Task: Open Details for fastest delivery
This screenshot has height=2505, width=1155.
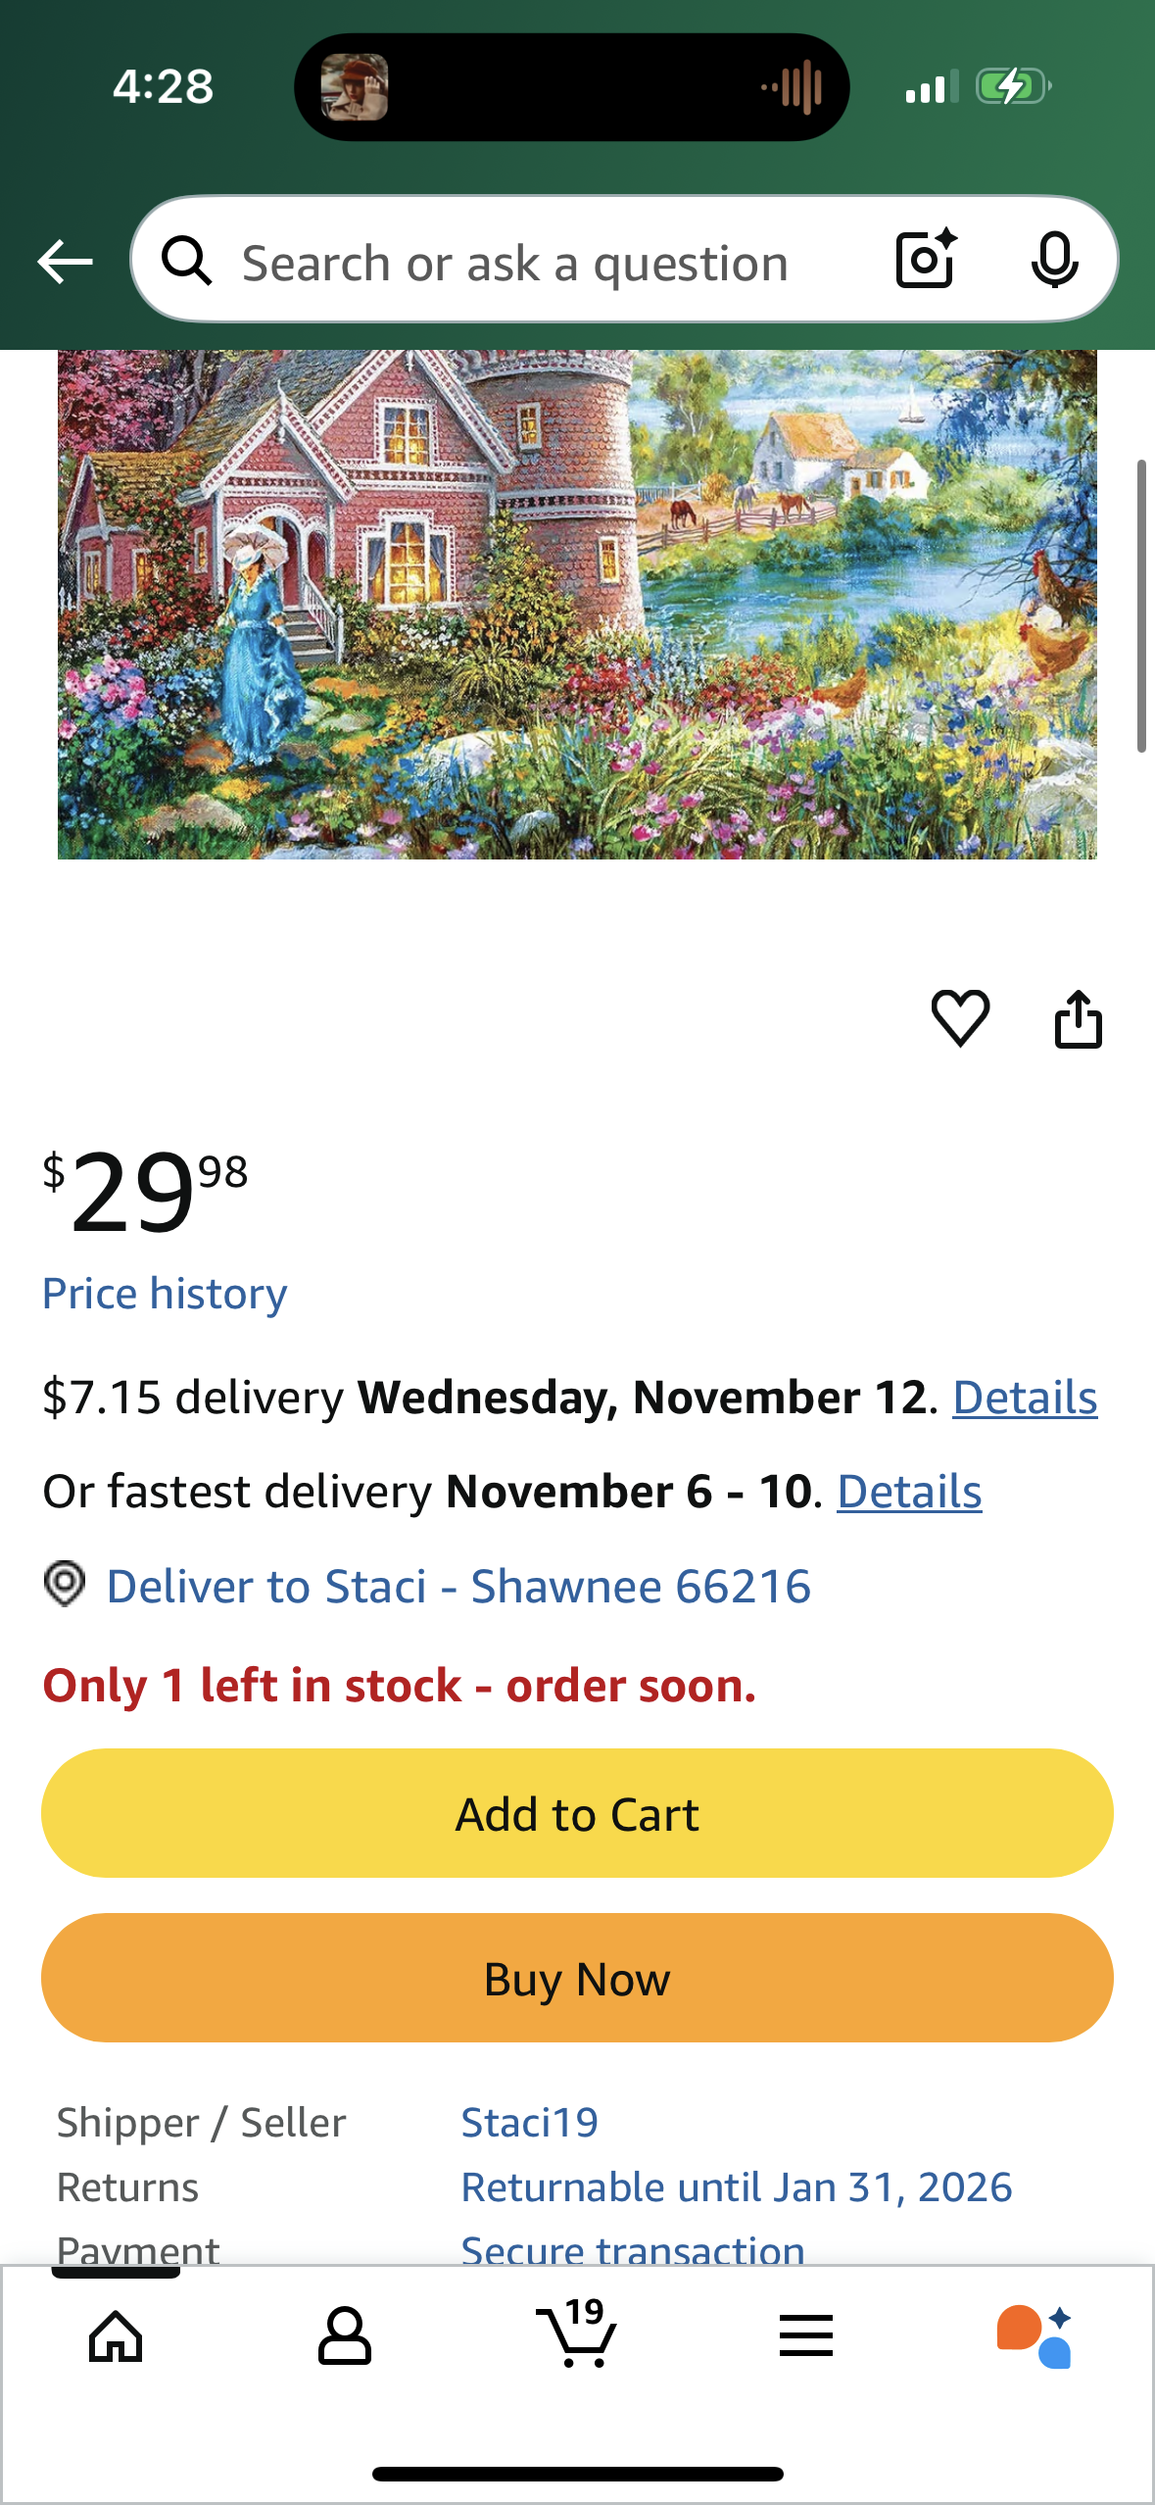Action: point(909,1492)
